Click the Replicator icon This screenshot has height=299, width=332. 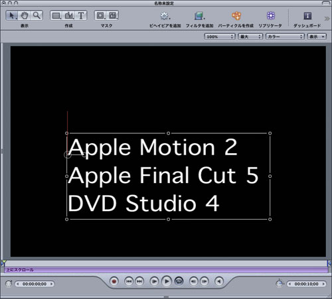[271, 15]
